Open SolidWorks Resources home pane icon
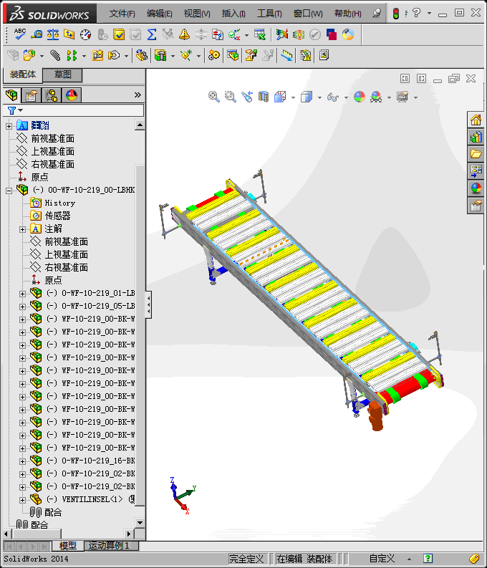 click(x=476, y=120)
